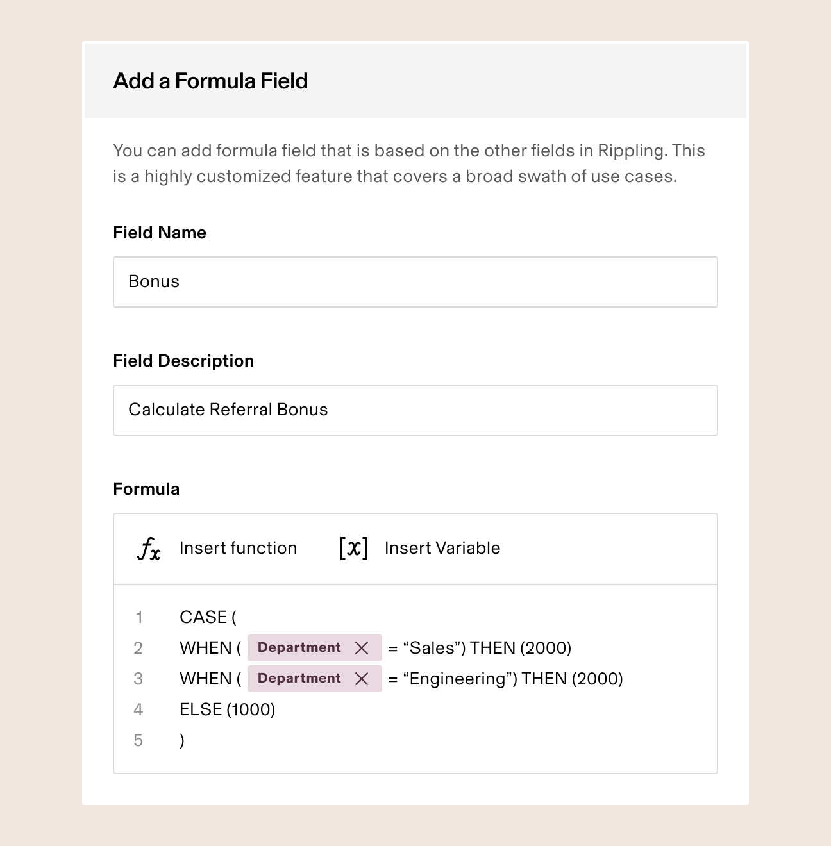Click the Formula section label
831x846 pixels.
[x=146, y=489]
